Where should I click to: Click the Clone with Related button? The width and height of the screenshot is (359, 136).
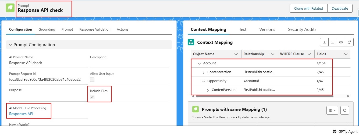point(308,8)
